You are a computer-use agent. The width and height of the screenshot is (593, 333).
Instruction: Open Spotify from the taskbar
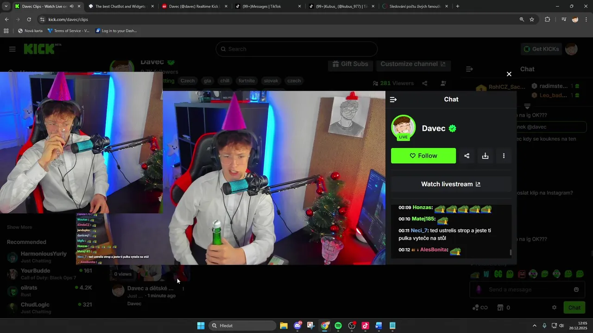click(338, 326)
